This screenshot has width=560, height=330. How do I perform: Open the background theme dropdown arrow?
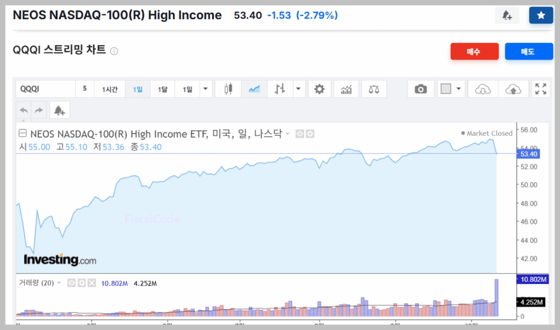point(458,88)
